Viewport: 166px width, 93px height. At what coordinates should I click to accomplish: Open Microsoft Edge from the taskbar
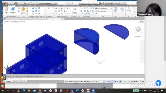click(24, 91)
